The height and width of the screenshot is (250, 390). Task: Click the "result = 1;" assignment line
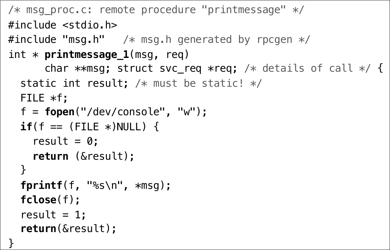point(53,214)
